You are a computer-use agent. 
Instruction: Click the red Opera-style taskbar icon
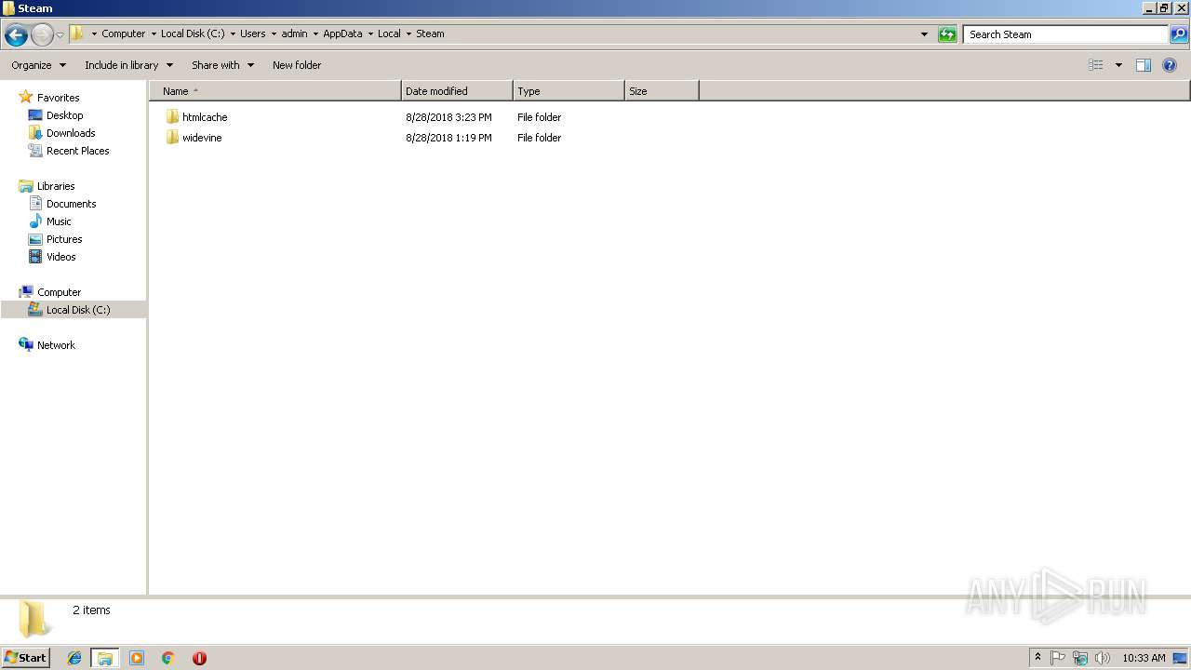pyautogui.click(x=199, y=658)
